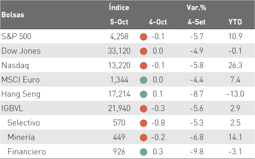Click the Var.% header label
This screenshot has height=159, width=255.
(196, 8)
